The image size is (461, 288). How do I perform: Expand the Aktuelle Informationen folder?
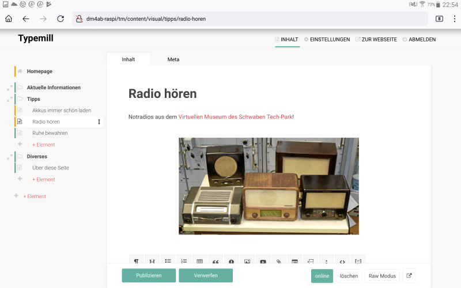(x=10, y=88)
